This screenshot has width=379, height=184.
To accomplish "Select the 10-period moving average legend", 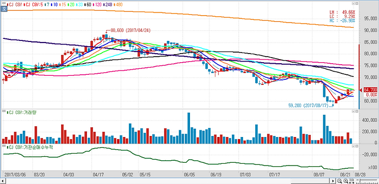I will click(55, 5).
